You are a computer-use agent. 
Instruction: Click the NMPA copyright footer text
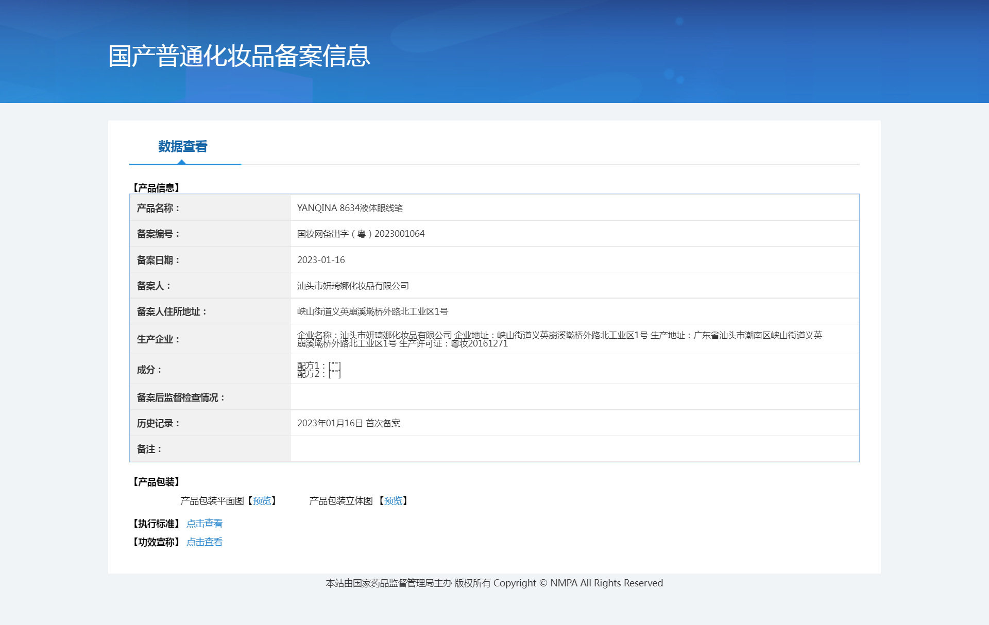coord(494,583)
